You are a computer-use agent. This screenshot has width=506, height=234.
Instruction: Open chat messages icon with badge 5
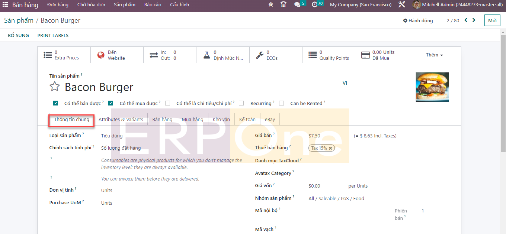coord(297,5)
